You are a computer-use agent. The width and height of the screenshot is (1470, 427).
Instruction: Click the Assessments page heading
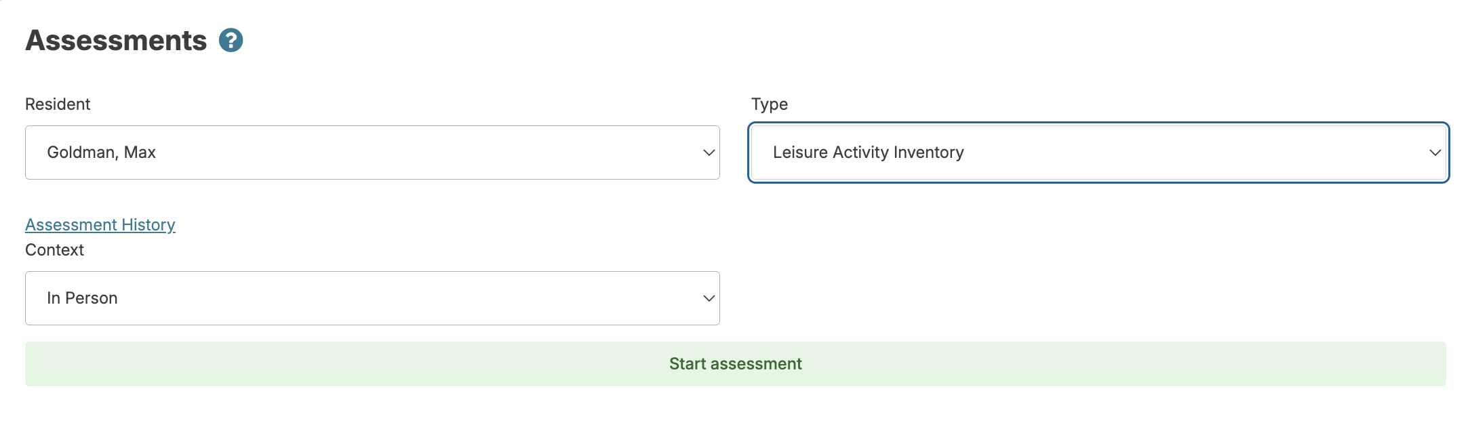click(x=116, y=41)
